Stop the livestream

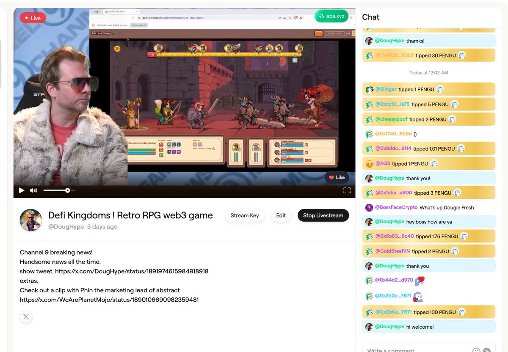click(x=323, y=215)
